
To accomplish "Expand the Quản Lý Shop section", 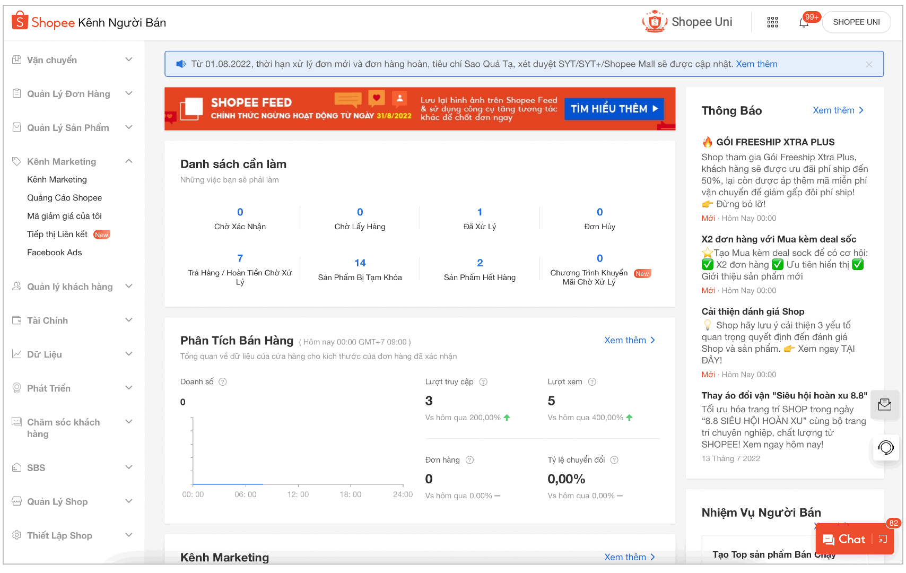I will click(x=129, y=501).
